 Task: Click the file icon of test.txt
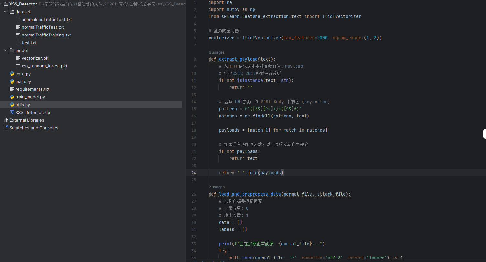pyautogui.click(x=18, y=43)
